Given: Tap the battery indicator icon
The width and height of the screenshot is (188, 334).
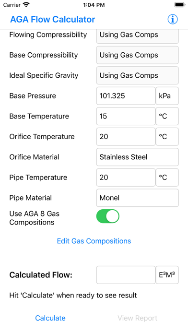Looking at the screenshot, I should [x=180, y=5].
